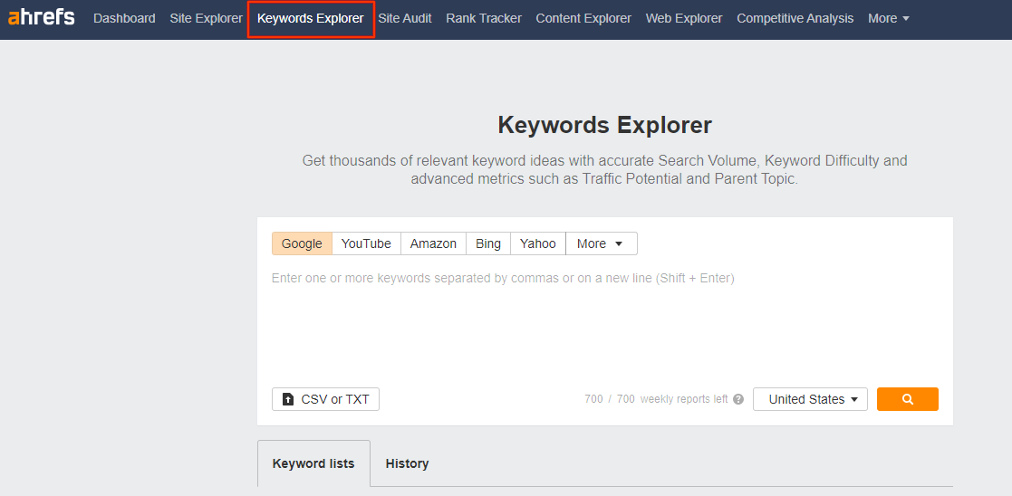Open Content Explorer in the navigation

583,18
